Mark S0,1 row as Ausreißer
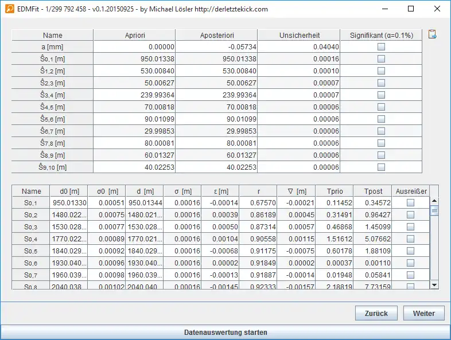Screen dimensions: 451x340 [410, 203]
